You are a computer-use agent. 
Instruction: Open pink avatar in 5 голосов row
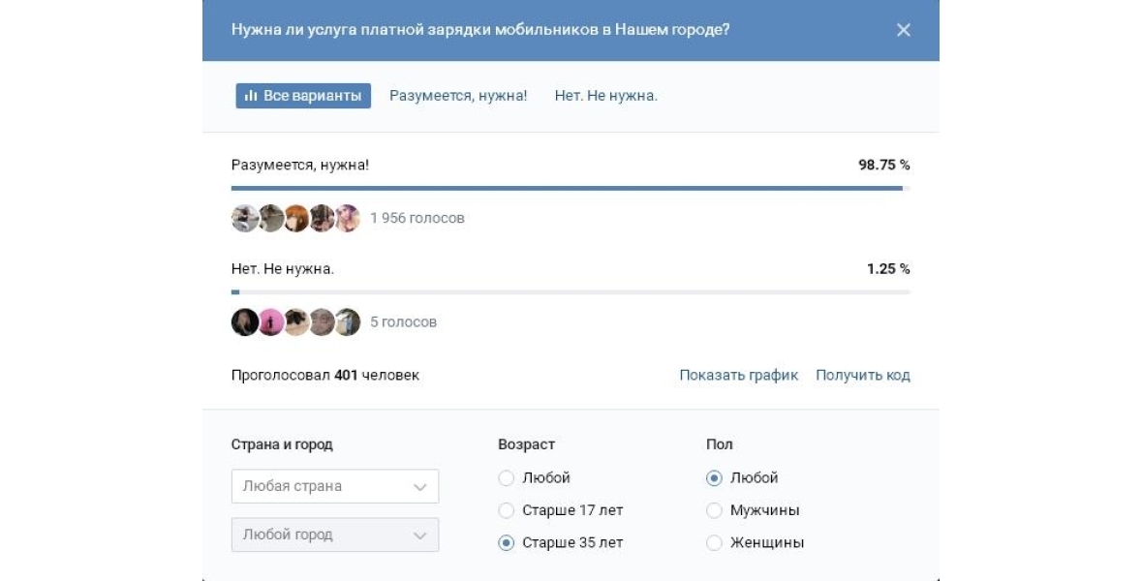[x=271, y=321]
